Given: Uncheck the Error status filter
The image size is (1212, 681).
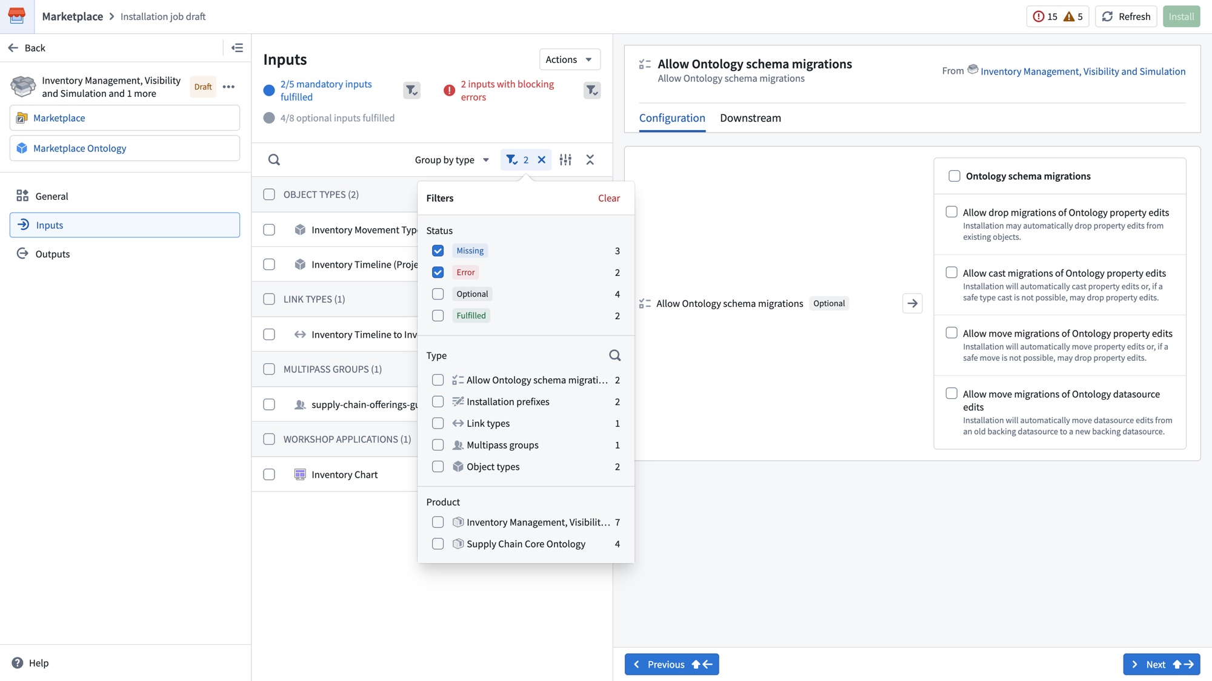Looking at the screenshot, I should pos(438,272).
